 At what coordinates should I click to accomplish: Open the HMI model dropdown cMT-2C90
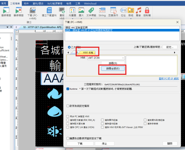click(x=106, y=58)
